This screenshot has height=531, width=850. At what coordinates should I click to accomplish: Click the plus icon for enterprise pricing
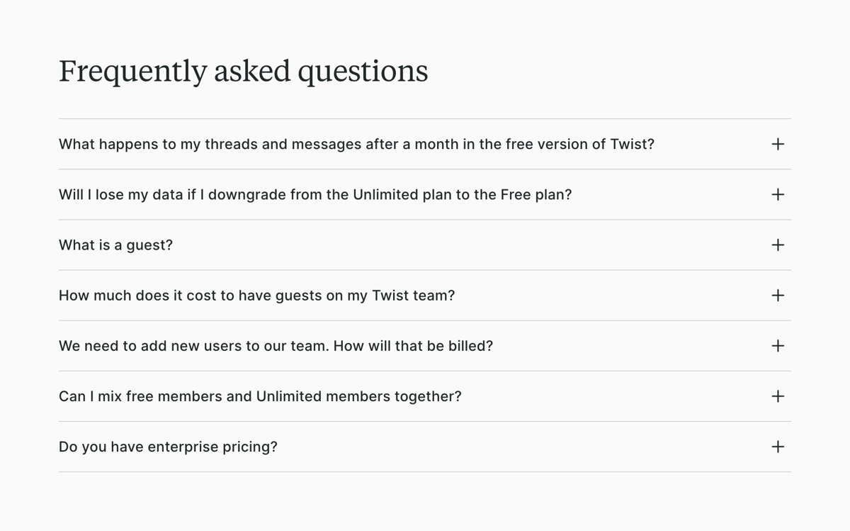click(x=778, y=447)
